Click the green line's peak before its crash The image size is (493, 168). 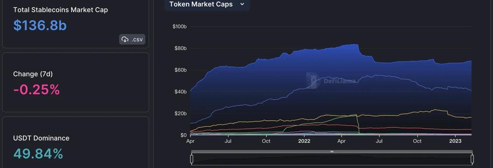355,115
